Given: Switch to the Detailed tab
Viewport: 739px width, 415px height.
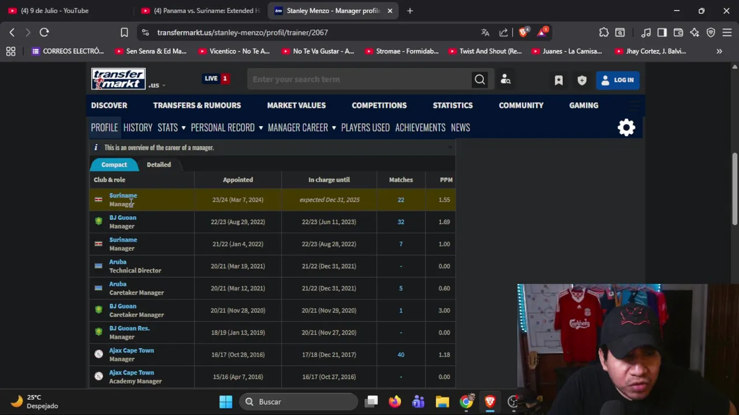Looking at the screenshot, I should coord(159,165).
